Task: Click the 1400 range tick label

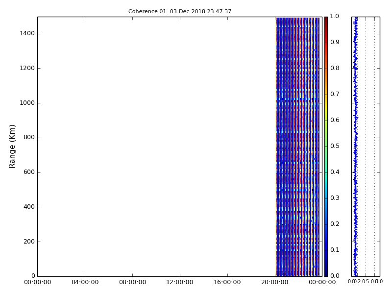Action: (x=27, y=33)
